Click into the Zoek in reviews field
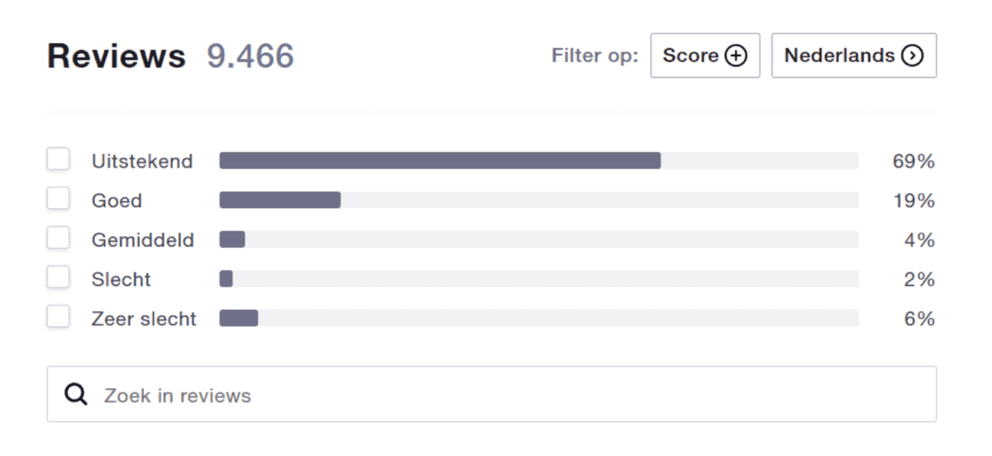Screen dimensions: 992x456 coord(492,395)
